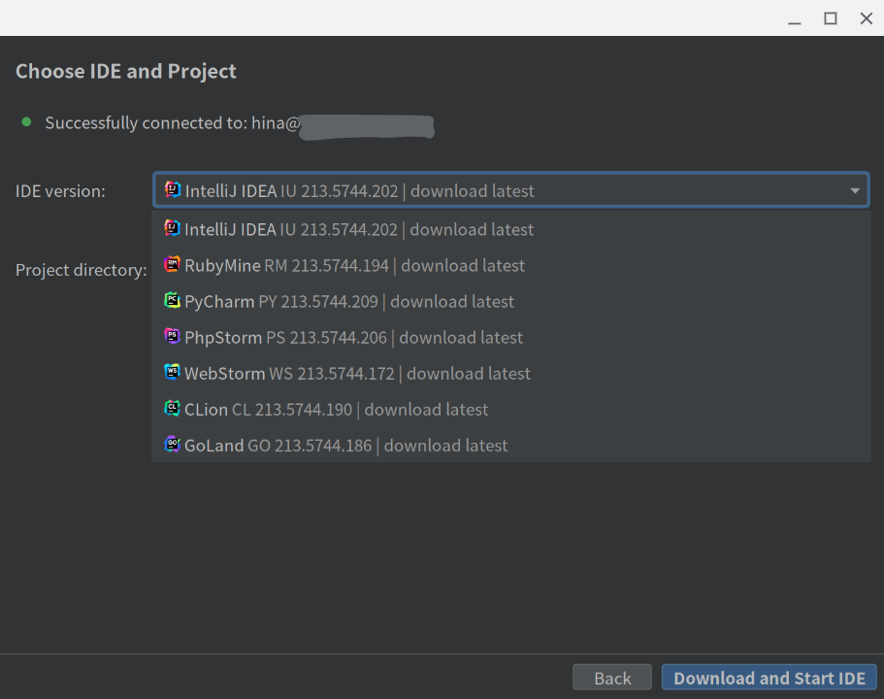This screenshot has height=699, width=884.
Task: Click the PhpStorm icon in the list
Action: coord(172,336)
